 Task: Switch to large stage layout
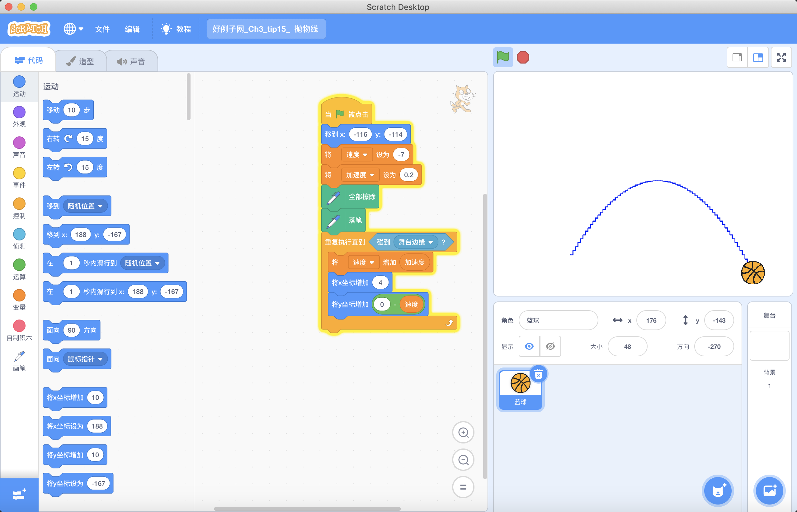[758, 58]
